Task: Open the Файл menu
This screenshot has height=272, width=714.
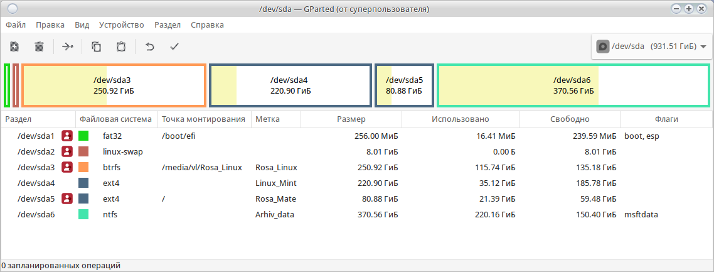Action: (x=16, y=25)
